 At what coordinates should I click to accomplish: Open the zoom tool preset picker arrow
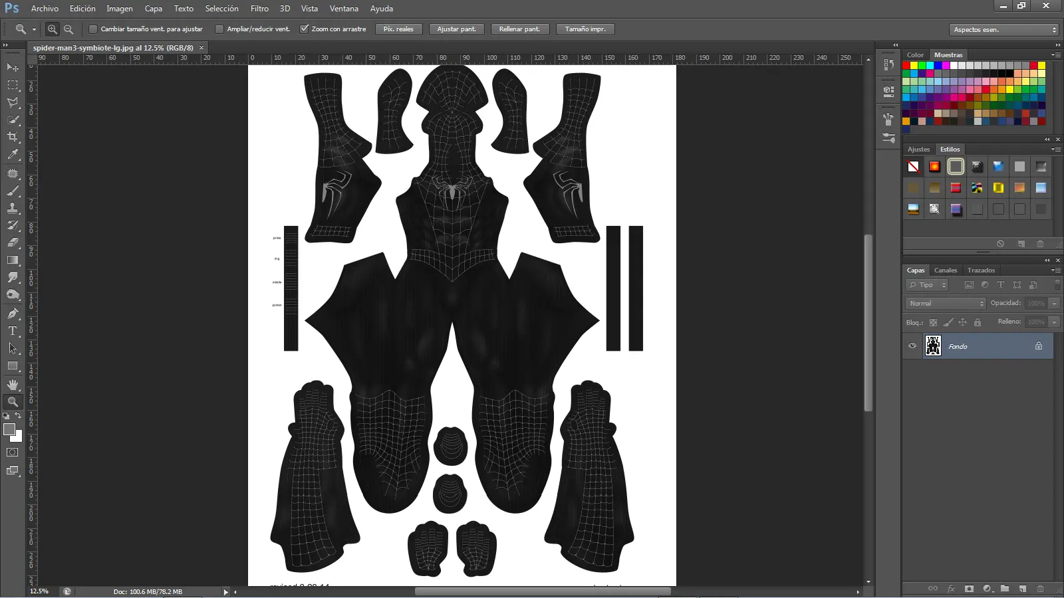pos(34,29)
